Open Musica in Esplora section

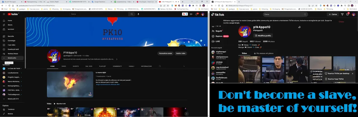tap(13, 114)
